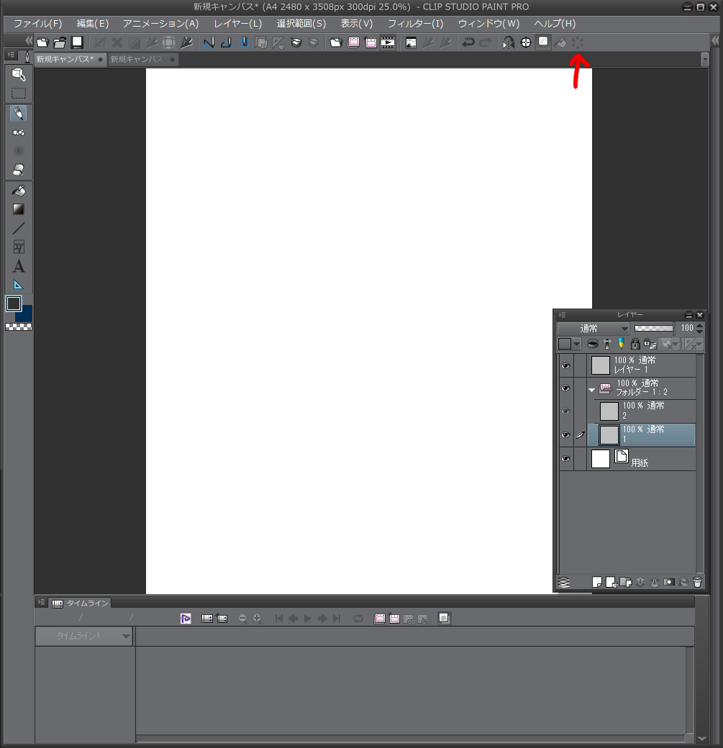Toggle Set as draft layer pencil icon

(x=621, y=344)
